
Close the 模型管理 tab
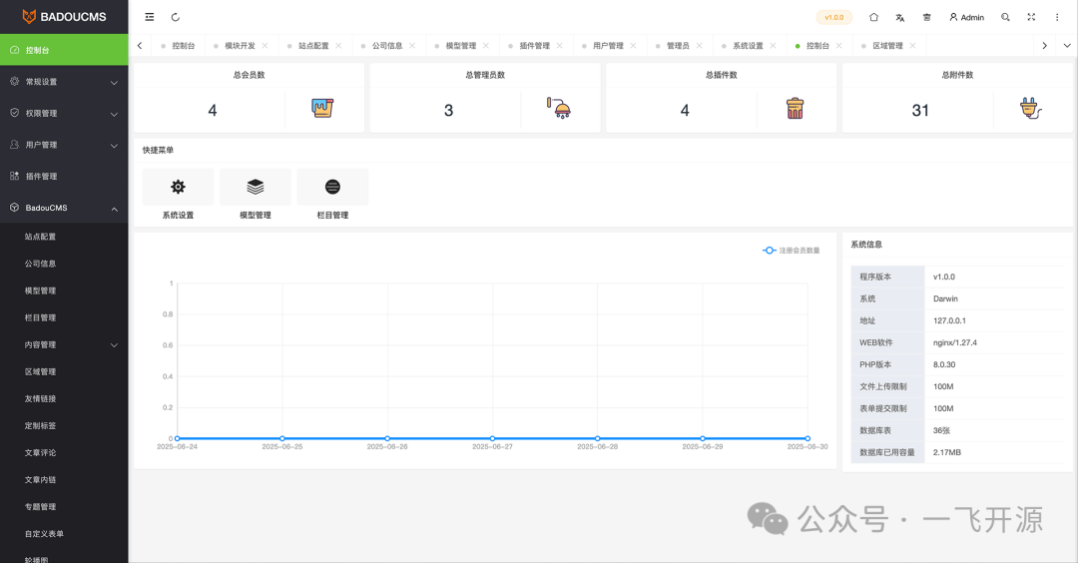click(x=485, y=45)
